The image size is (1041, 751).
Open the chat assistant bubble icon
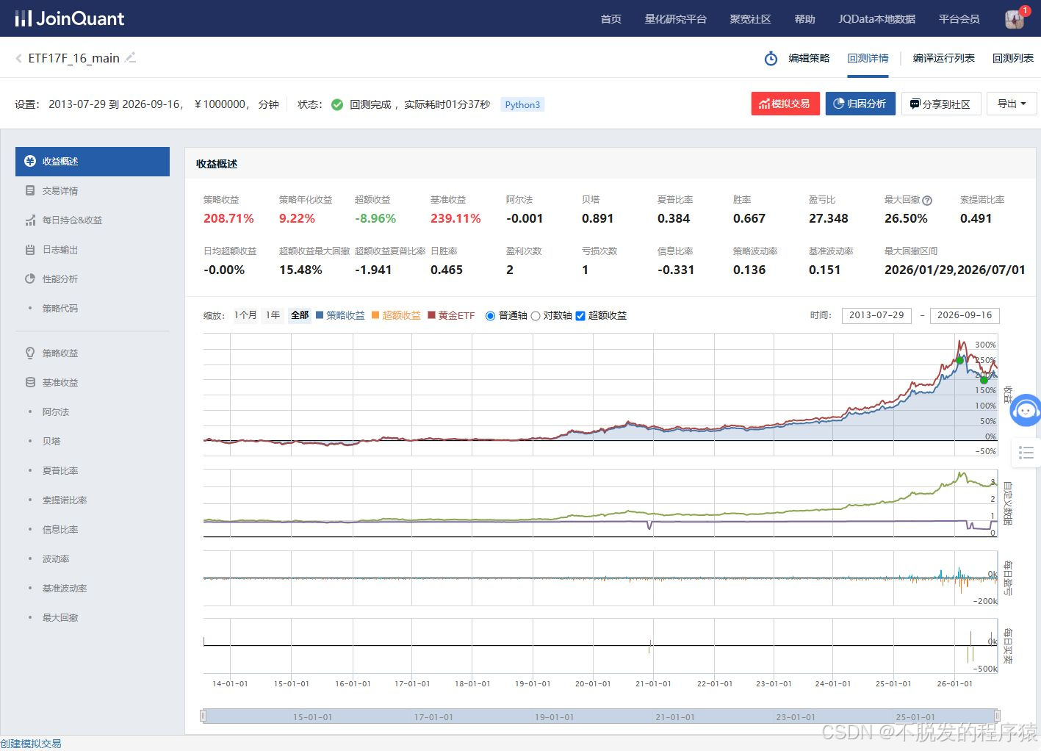point(1026,410)
